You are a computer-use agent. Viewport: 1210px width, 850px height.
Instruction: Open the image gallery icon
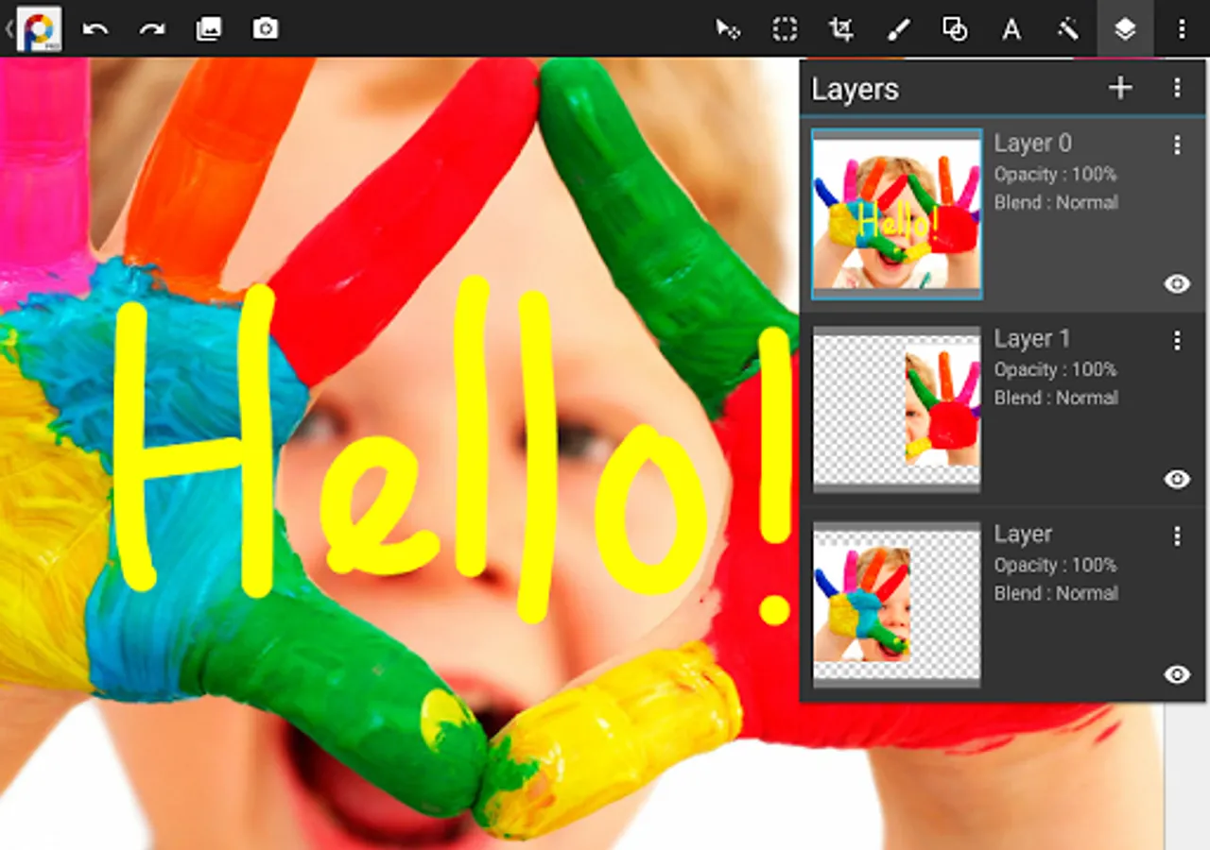[208, 29]
